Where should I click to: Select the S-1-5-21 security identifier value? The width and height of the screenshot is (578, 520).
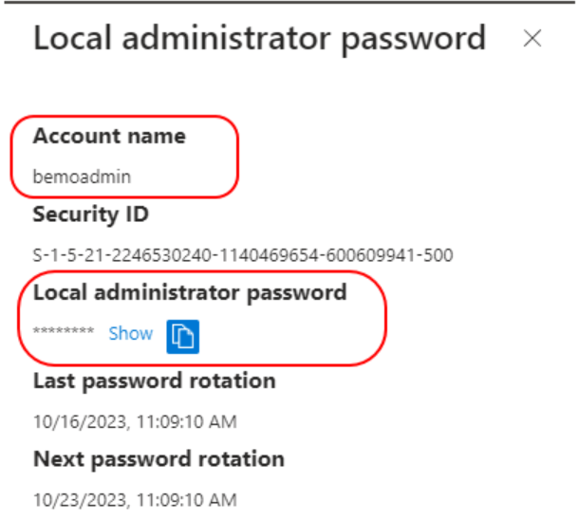pos(243,255)
